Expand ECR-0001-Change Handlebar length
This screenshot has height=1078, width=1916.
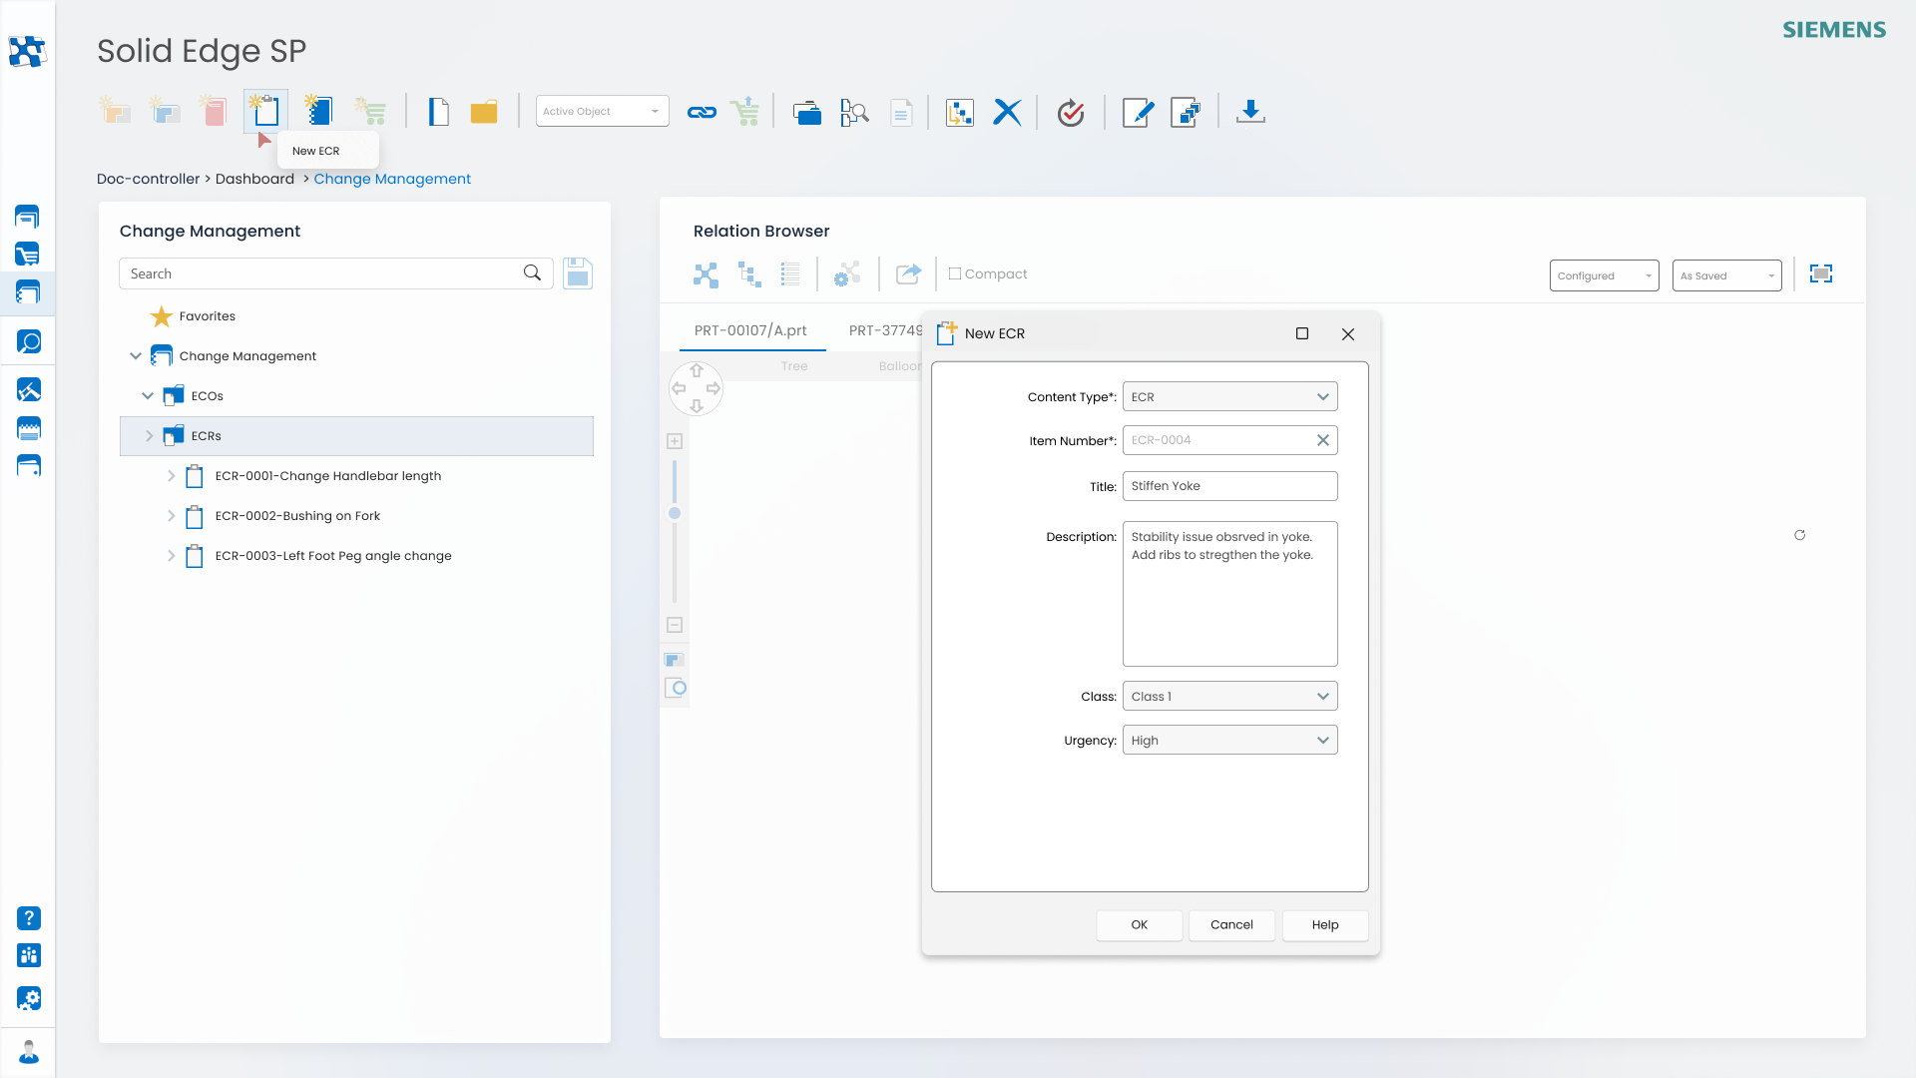(171, 475)
